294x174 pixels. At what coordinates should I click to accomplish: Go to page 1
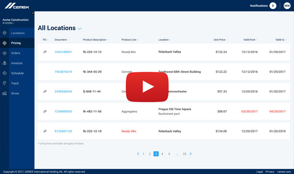[x=143, y=154]
